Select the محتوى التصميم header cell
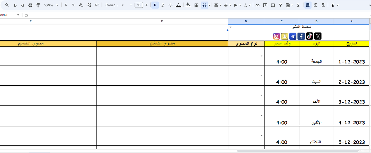This screenshot has height=153, width=371. coord(48,43)
